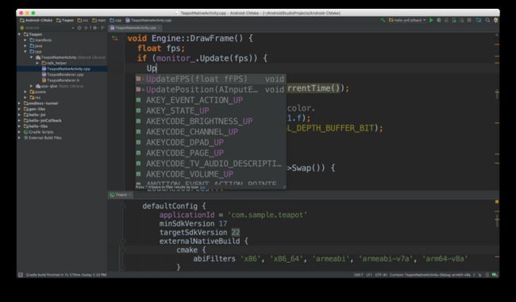Expand Gradle Scripts node
The height and width of the screenshot is (302, 516).
tap(19, 132)
